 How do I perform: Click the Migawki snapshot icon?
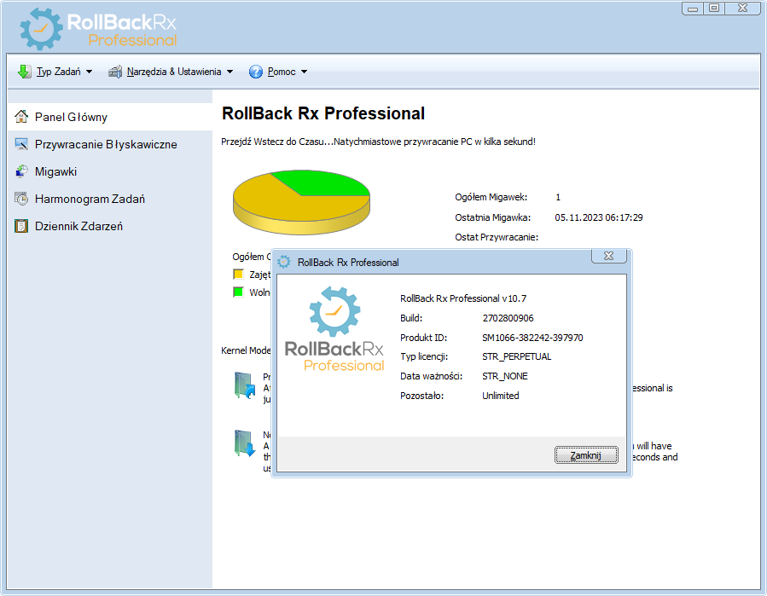click(x=21, y=171)
